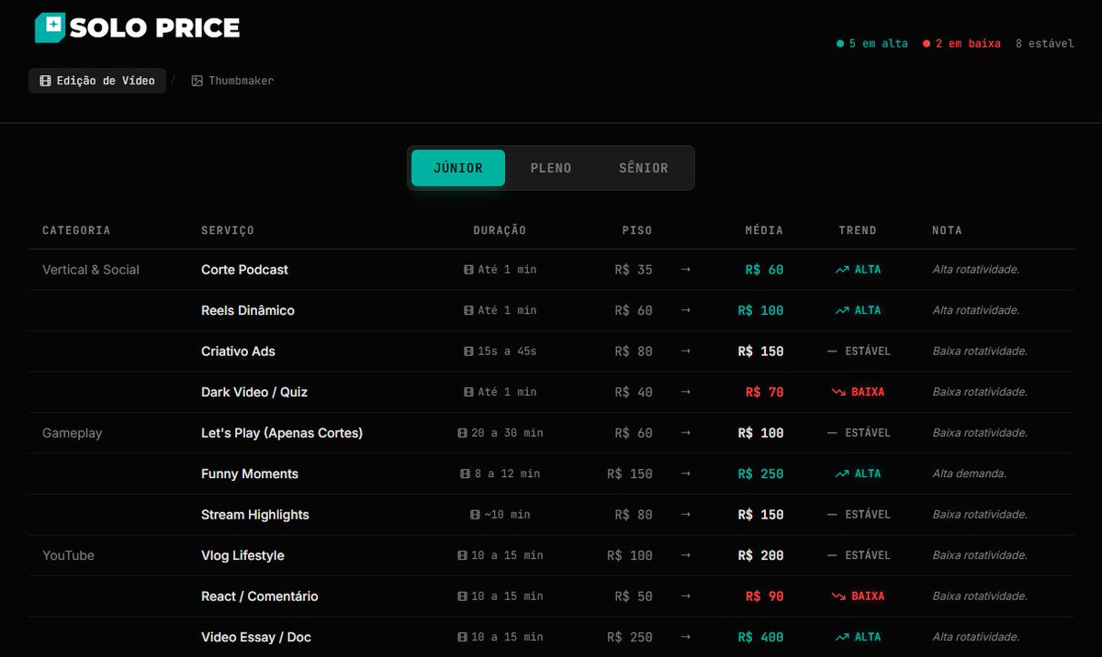Click the film duration icon for Video Essay / Doc
This screenshot has height=657, width=1102.
pyautogui.click(x=462, y=637)
